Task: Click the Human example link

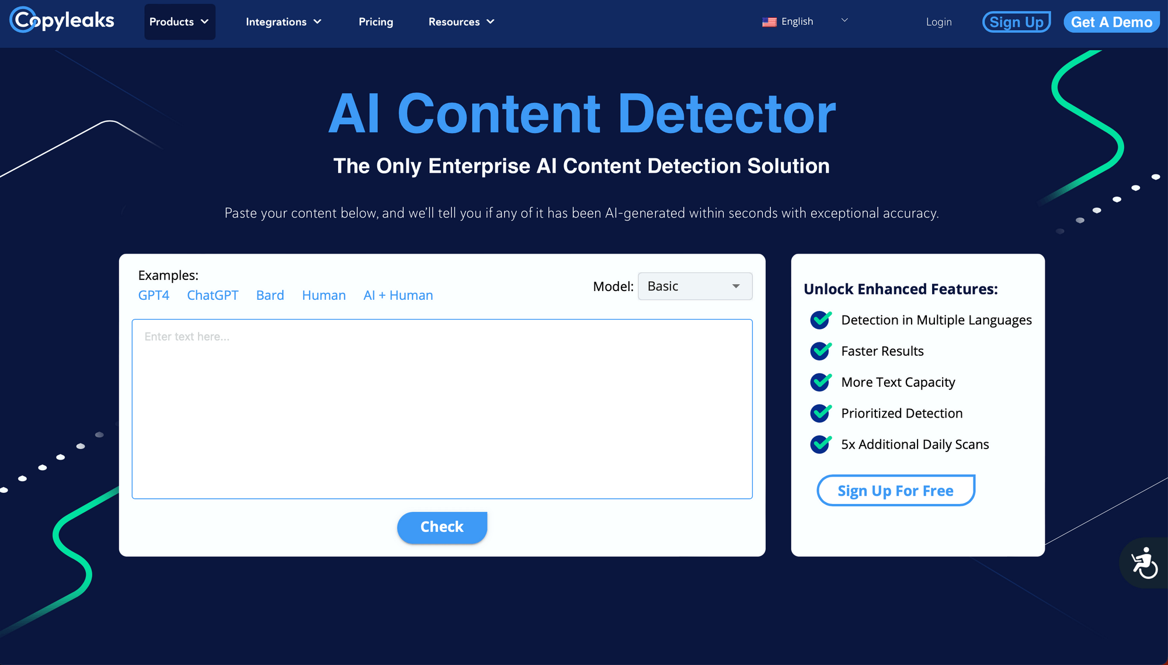Action: pos(325,295)
